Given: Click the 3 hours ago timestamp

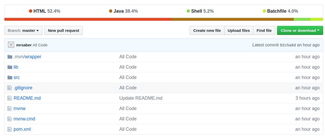Looking at the screenshot, I should [x=307, y=98].
